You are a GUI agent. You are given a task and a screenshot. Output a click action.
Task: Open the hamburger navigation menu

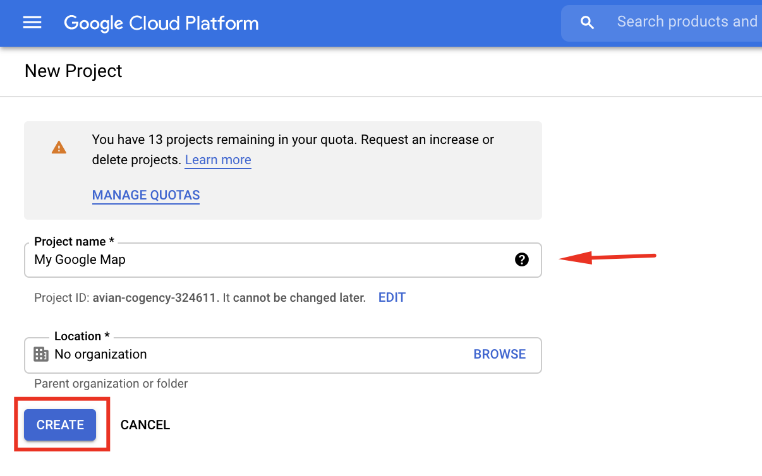[x=32, y=23]
